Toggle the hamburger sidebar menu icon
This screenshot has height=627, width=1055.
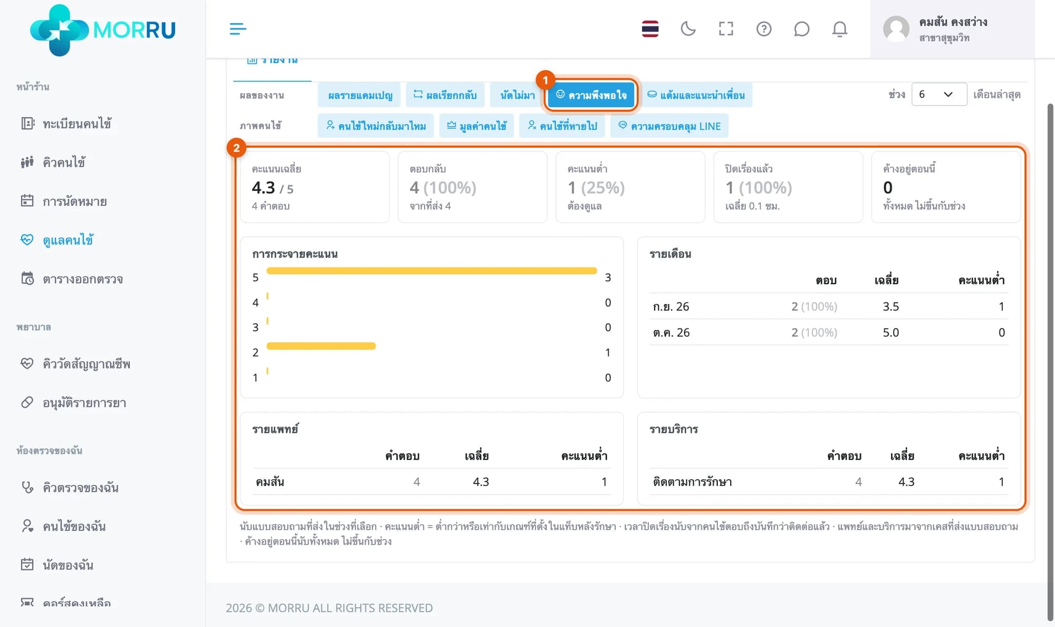238,28
